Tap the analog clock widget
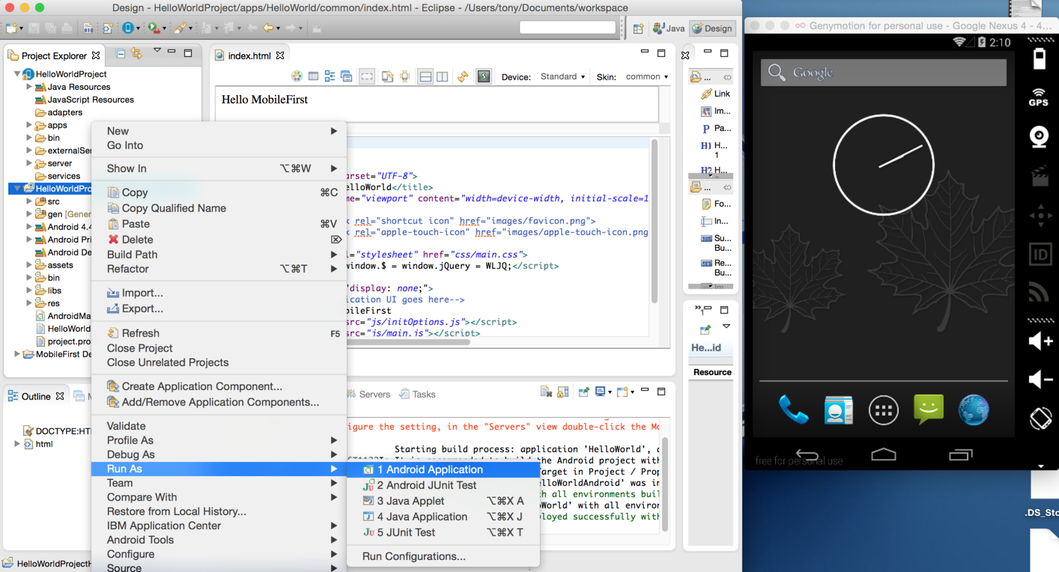This screenshot has width=1059, height=572. 884,165
